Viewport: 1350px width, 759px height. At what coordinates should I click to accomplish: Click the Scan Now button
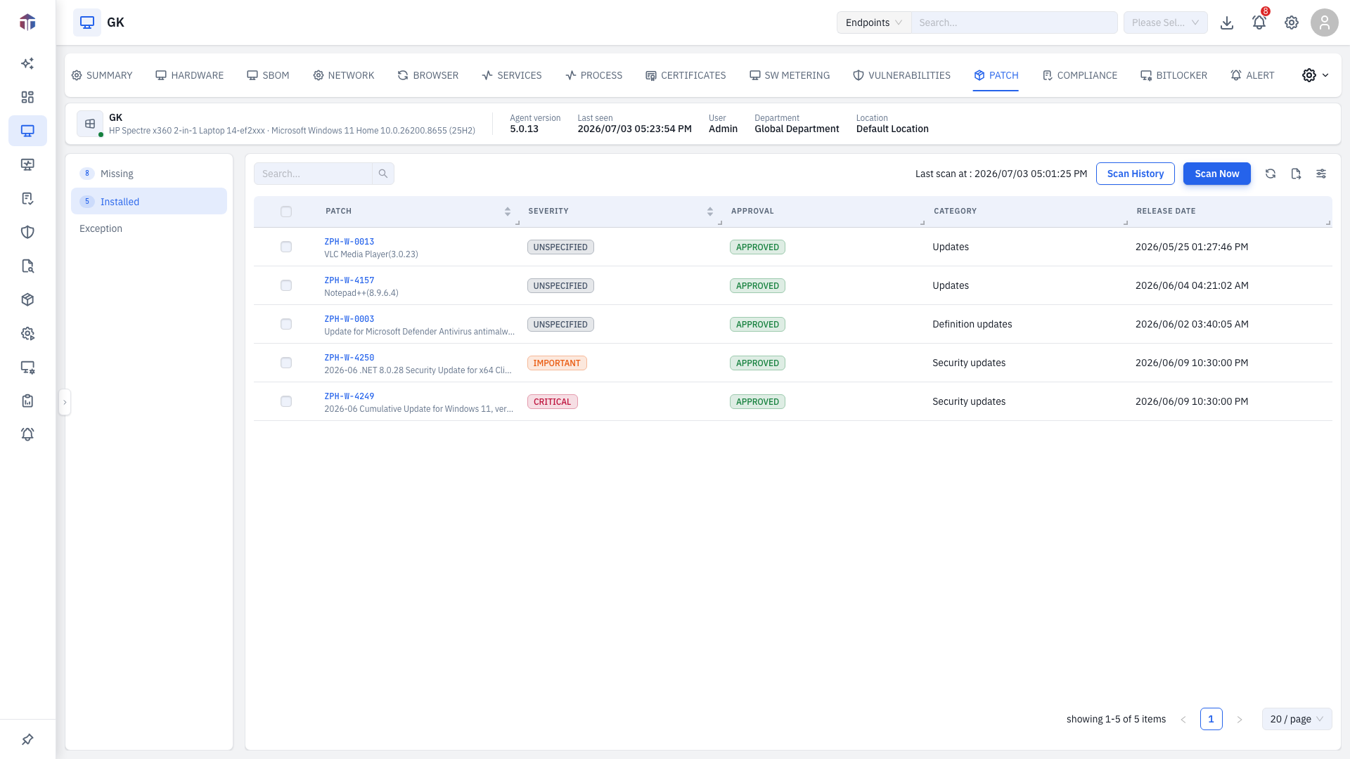1216,174
